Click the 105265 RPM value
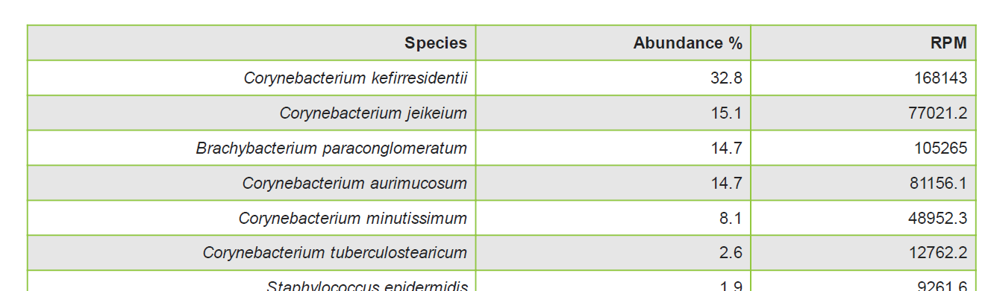 point(940,148)
